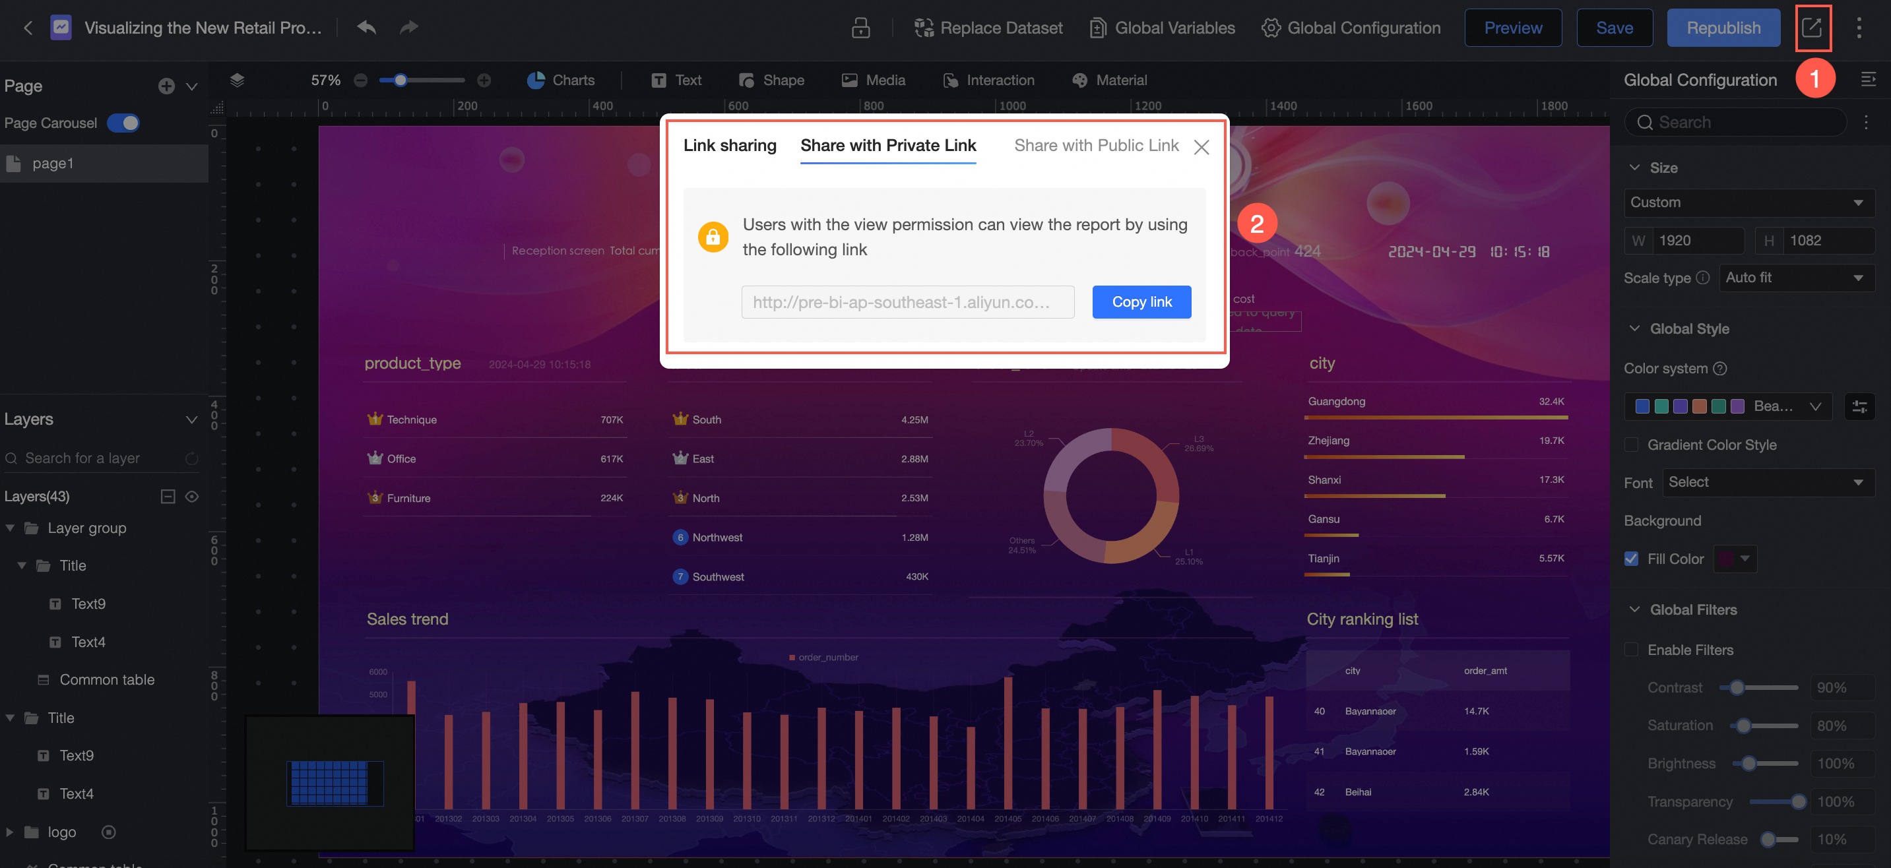Toggle the Page Carousel switch
This screenshot has width=1891, height=868.
[x=123, y=123]
